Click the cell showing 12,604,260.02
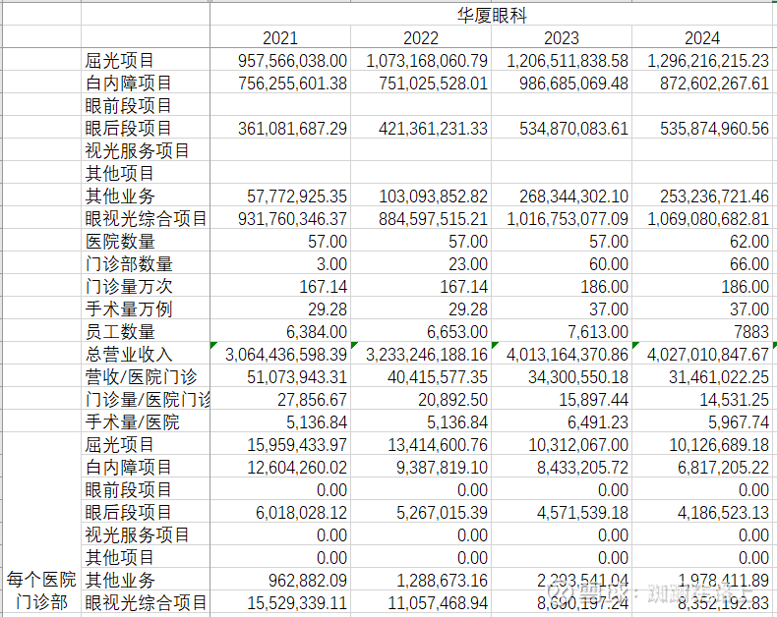The width and height of the screenshot is (777, 617). (280, 467)
